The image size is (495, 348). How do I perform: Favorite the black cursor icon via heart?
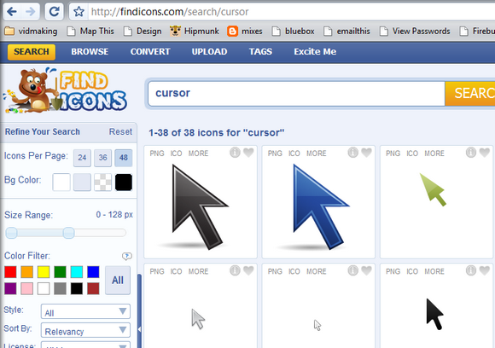click(x=248, y=153)
